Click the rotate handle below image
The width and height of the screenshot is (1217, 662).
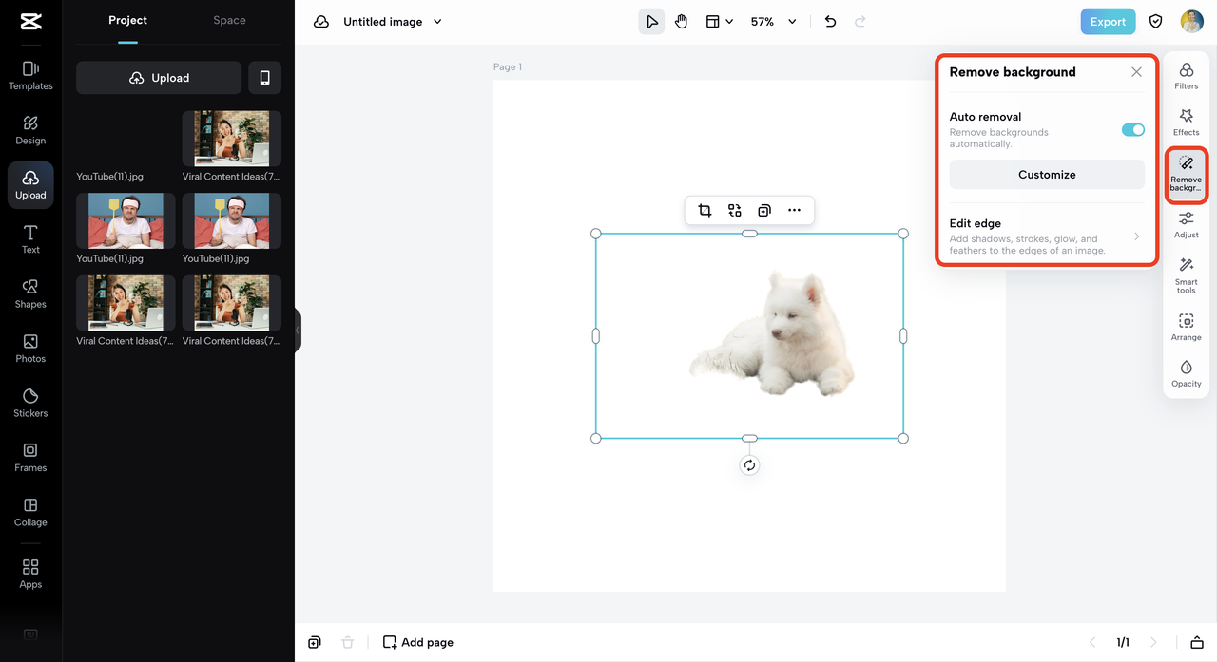coord(749,465)
